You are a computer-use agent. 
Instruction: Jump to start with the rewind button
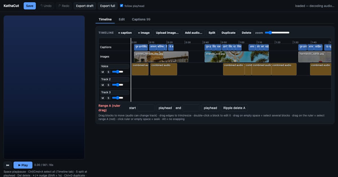point(8,165)
